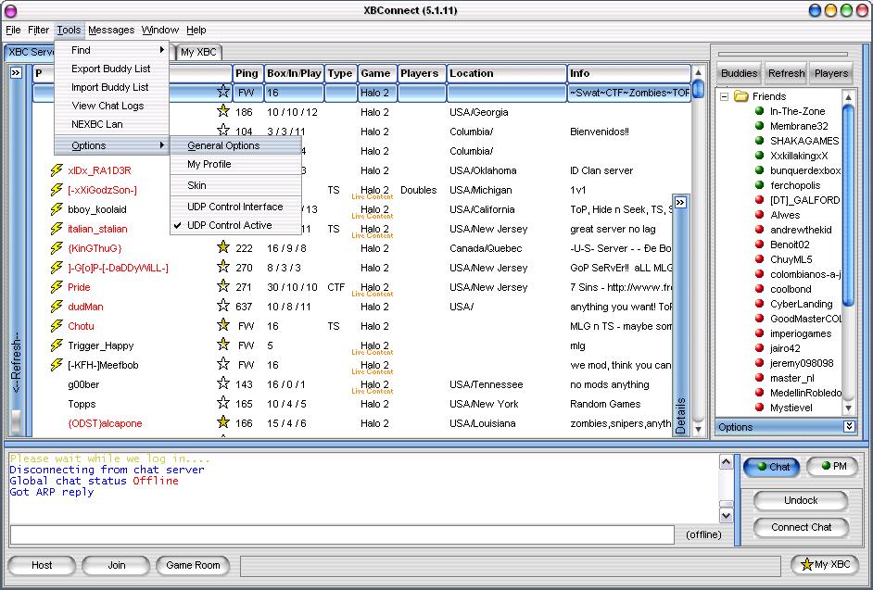The height and width of the screenshot is (590, 873).
Task: Click the lightning icon in the Pride row
Action: (57, 287)
